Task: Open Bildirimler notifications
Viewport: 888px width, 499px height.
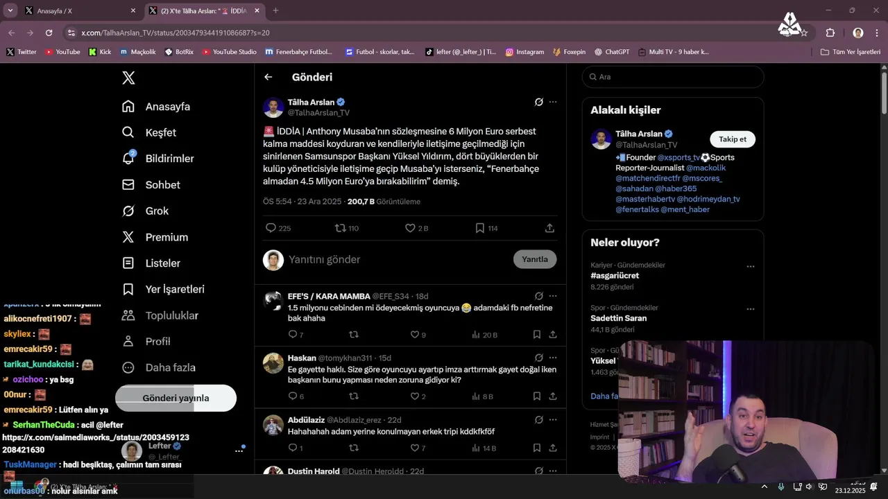Action: [158, 159]
